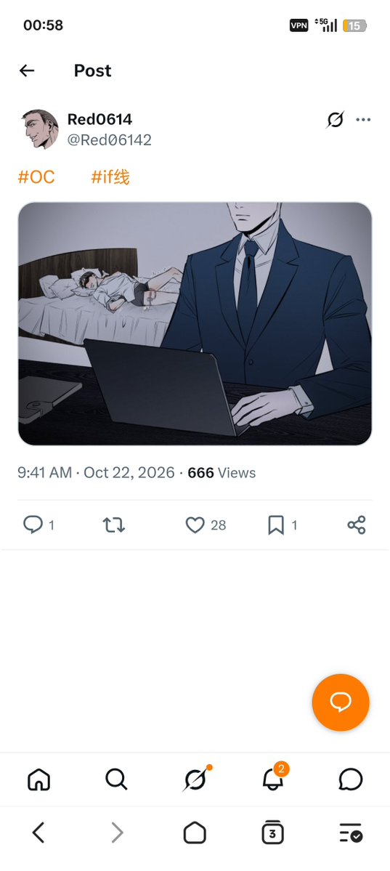This screenshot has width=390, height=871.
Task: Open the Grok tab in bottom navigation
Action: [x=195, y=779]
